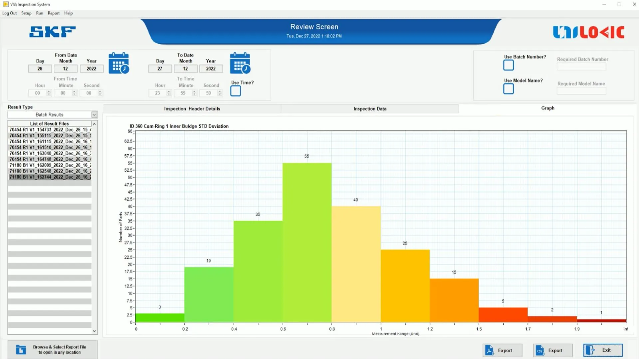
Task: Open the From Date calendar picker icon
Action: click(x=118, y=63)
